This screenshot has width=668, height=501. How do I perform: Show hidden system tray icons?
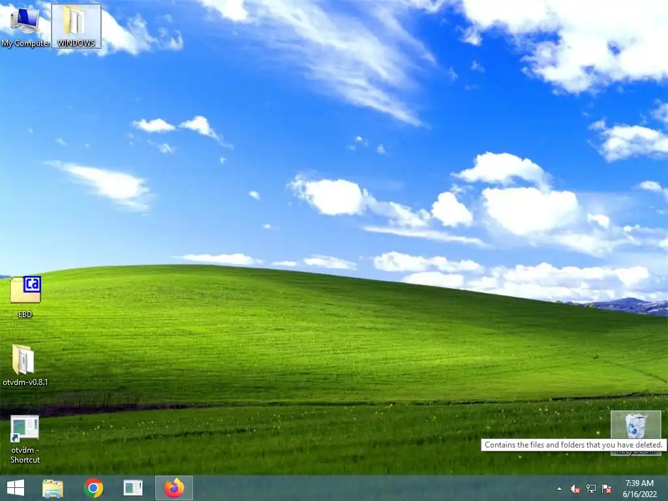[559, 489]
